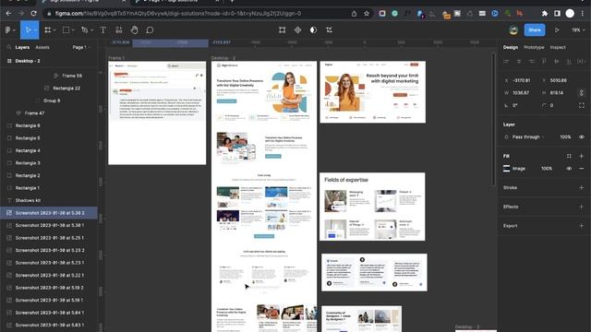Click the Align left icon
The height and width of the screenshot is (332, 591).
point(506,61)
